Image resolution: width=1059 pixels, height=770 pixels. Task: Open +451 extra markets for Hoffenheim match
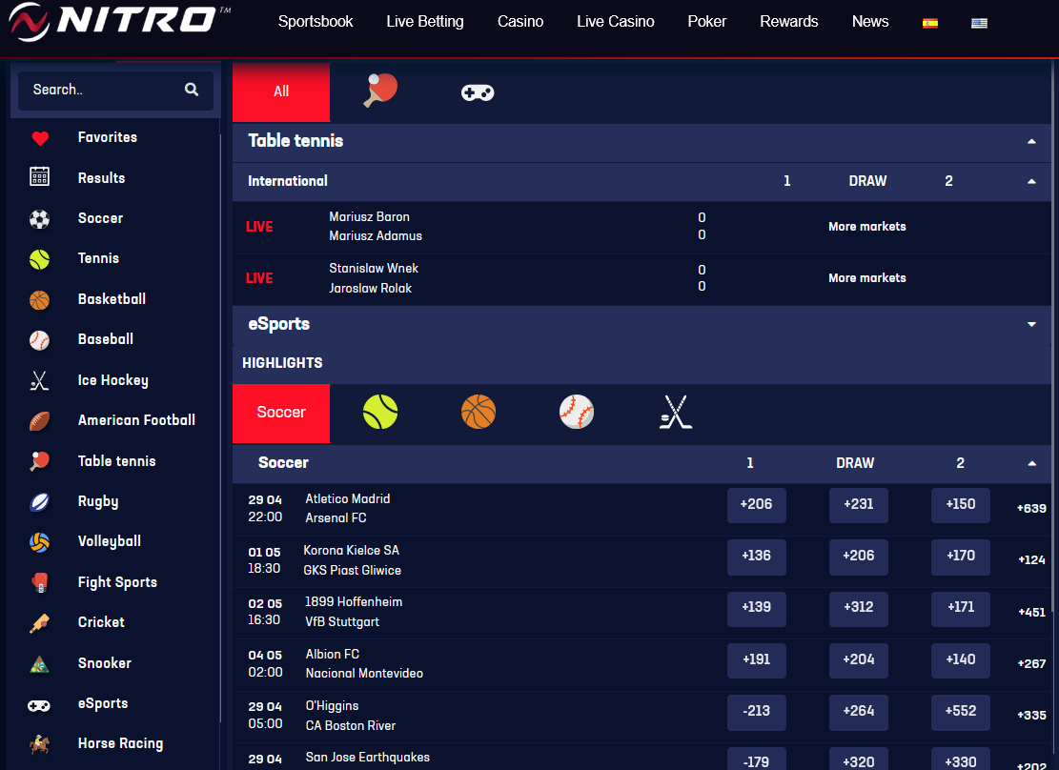pos(1031,613)
